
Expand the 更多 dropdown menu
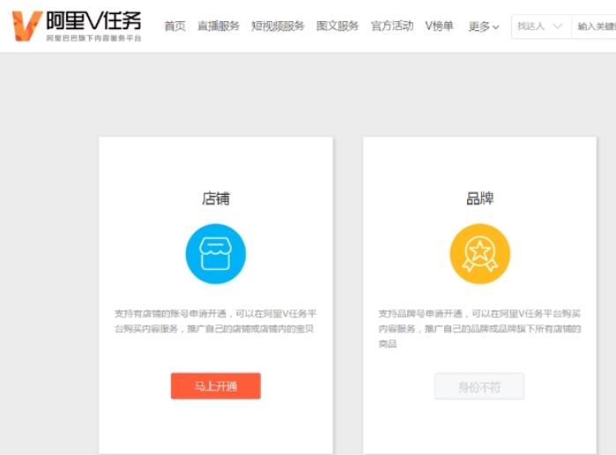[x=483, y=26]
